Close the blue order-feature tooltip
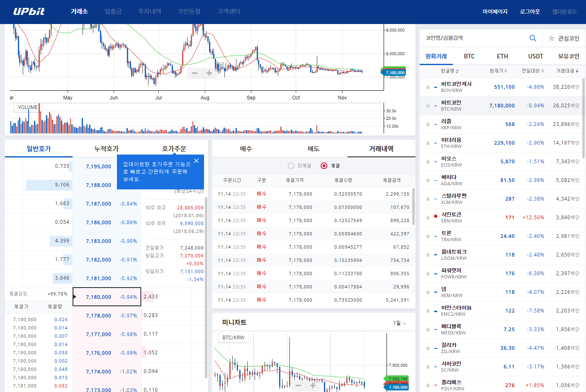Image resolution: width=586 pixels, height=392 pixels. 196,161
